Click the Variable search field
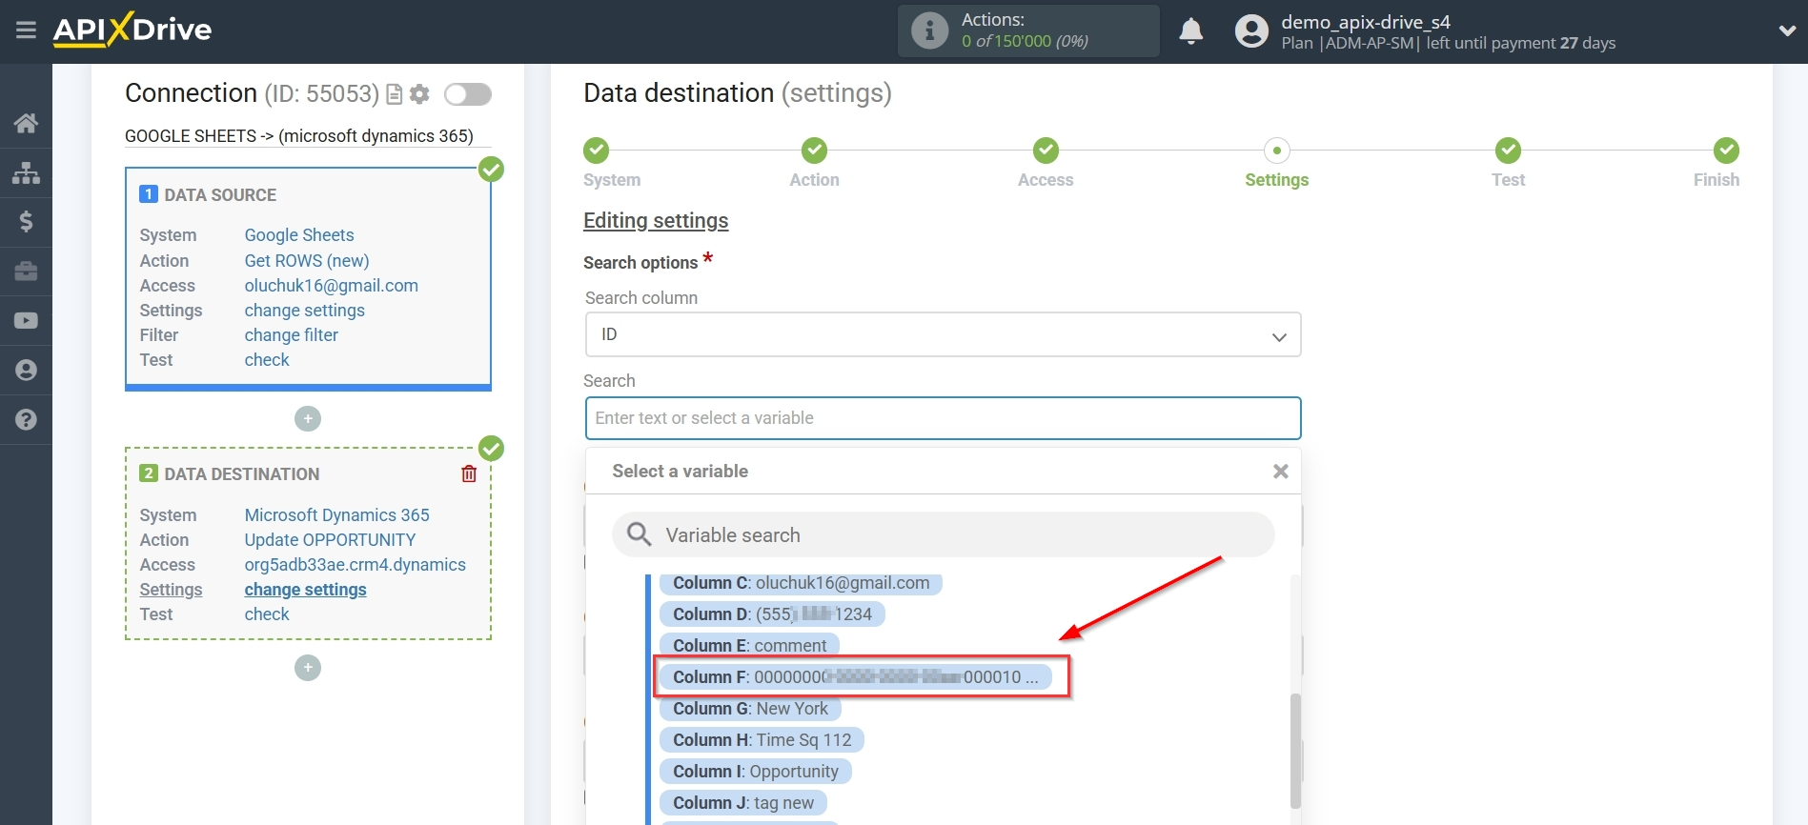The height and width of the screenshot is (825, 1808). (x=943, y=534)
